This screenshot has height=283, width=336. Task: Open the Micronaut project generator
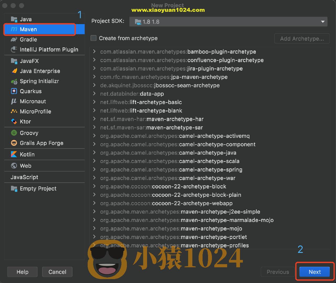32,101
